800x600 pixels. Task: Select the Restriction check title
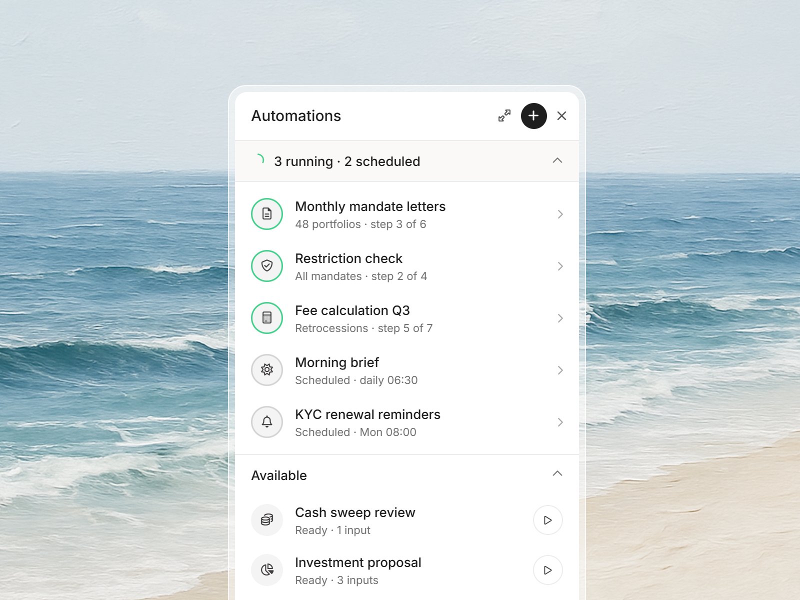348,258
